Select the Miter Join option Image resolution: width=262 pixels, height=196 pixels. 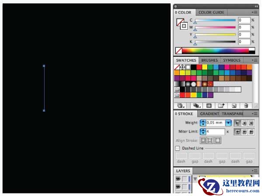point(237,132)
